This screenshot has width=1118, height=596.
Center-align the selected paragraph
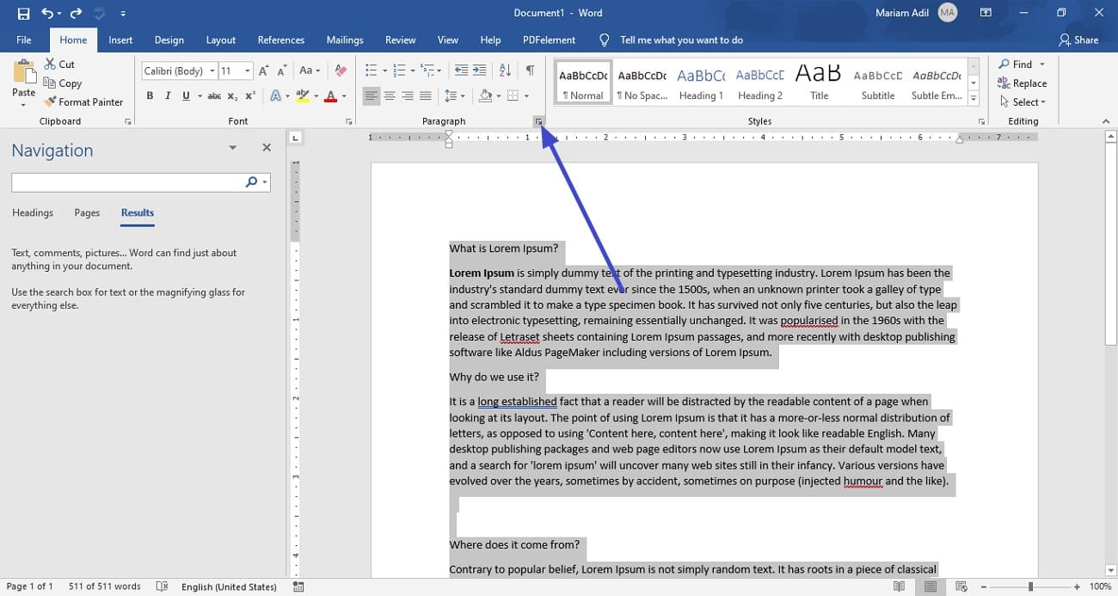388,95
